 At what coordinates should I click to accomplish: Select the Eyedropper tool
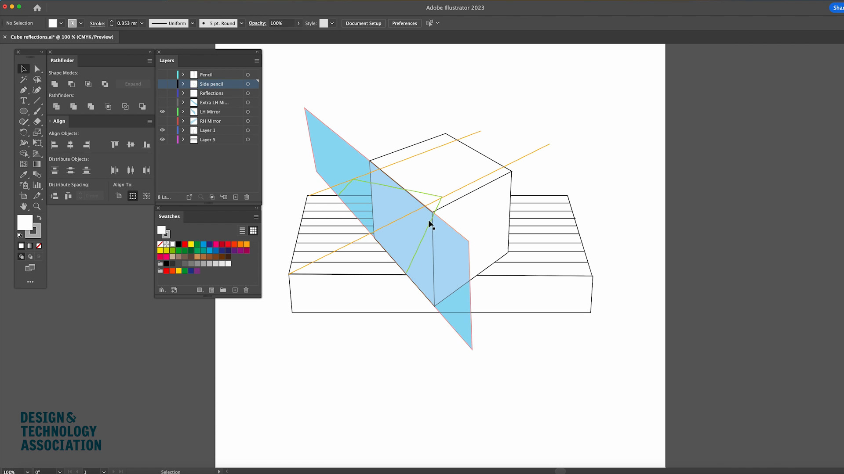pos(24,175)
